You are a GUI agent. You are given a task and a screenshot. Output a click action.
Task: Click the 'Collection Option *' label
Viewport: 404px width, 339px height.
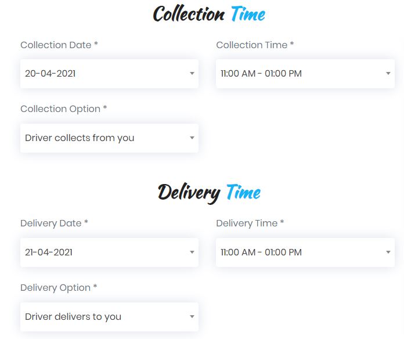(64, 109)
